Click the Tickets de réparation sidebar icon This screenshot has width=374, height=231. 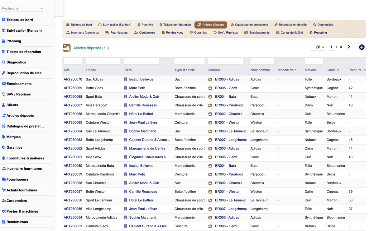pyautogui.click(x=3, y=52)
